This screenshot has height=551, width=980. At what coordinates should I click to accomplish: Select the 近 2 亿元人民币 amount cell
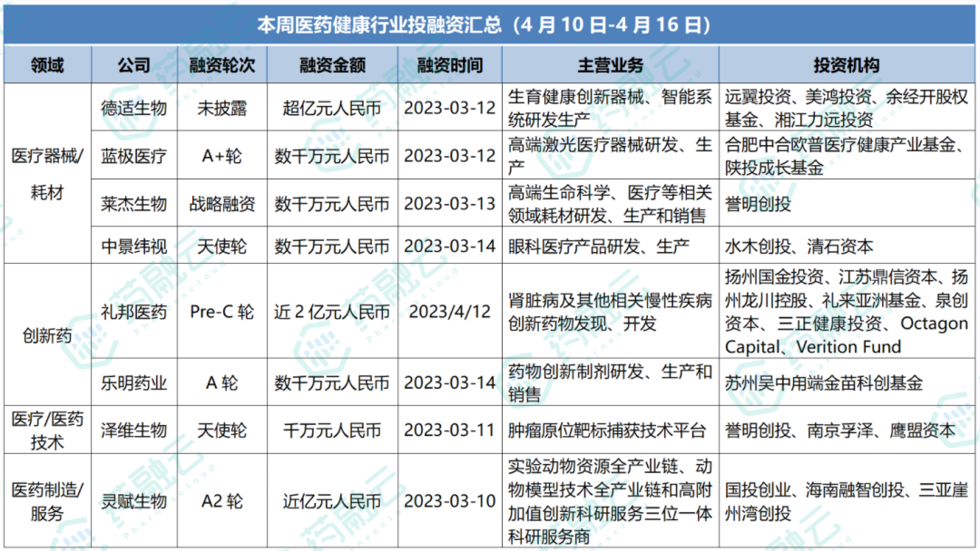332,312
